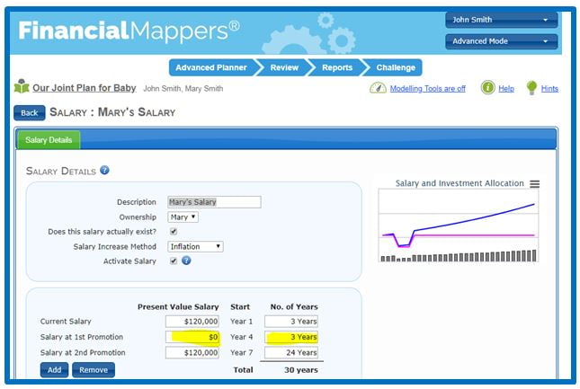Click the Salary and Investment Allocation chart

coord(459,227)
